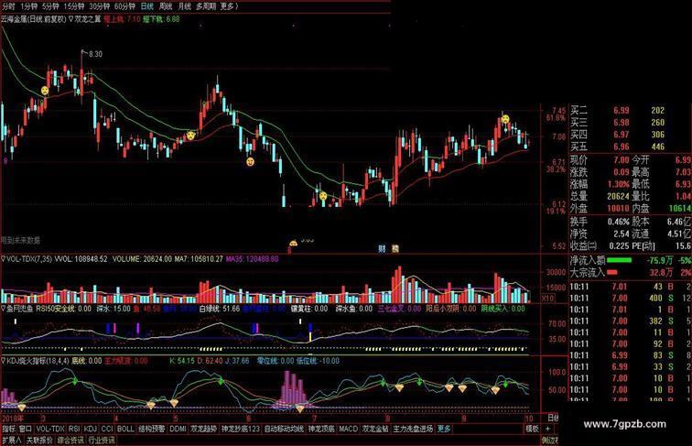Viewport: 692px width, 446px height.
Task: Click the 8.30 high price label
Action: [95, 54]
